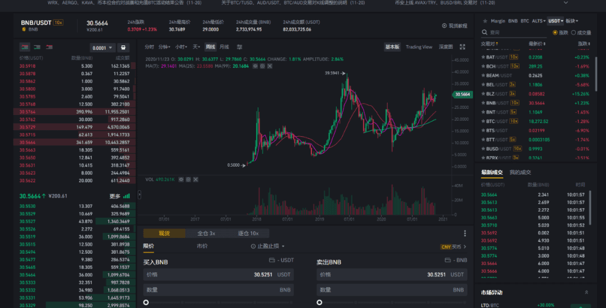Open the Margin market filter

point(498,21)
